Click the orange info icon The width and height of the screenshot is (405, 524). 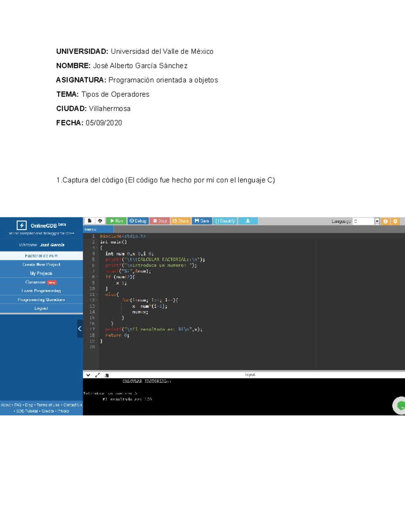[x=385, y=221]
